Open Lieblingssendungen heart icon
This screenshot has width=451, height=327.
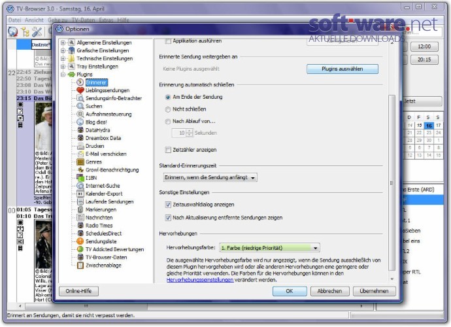80,90
